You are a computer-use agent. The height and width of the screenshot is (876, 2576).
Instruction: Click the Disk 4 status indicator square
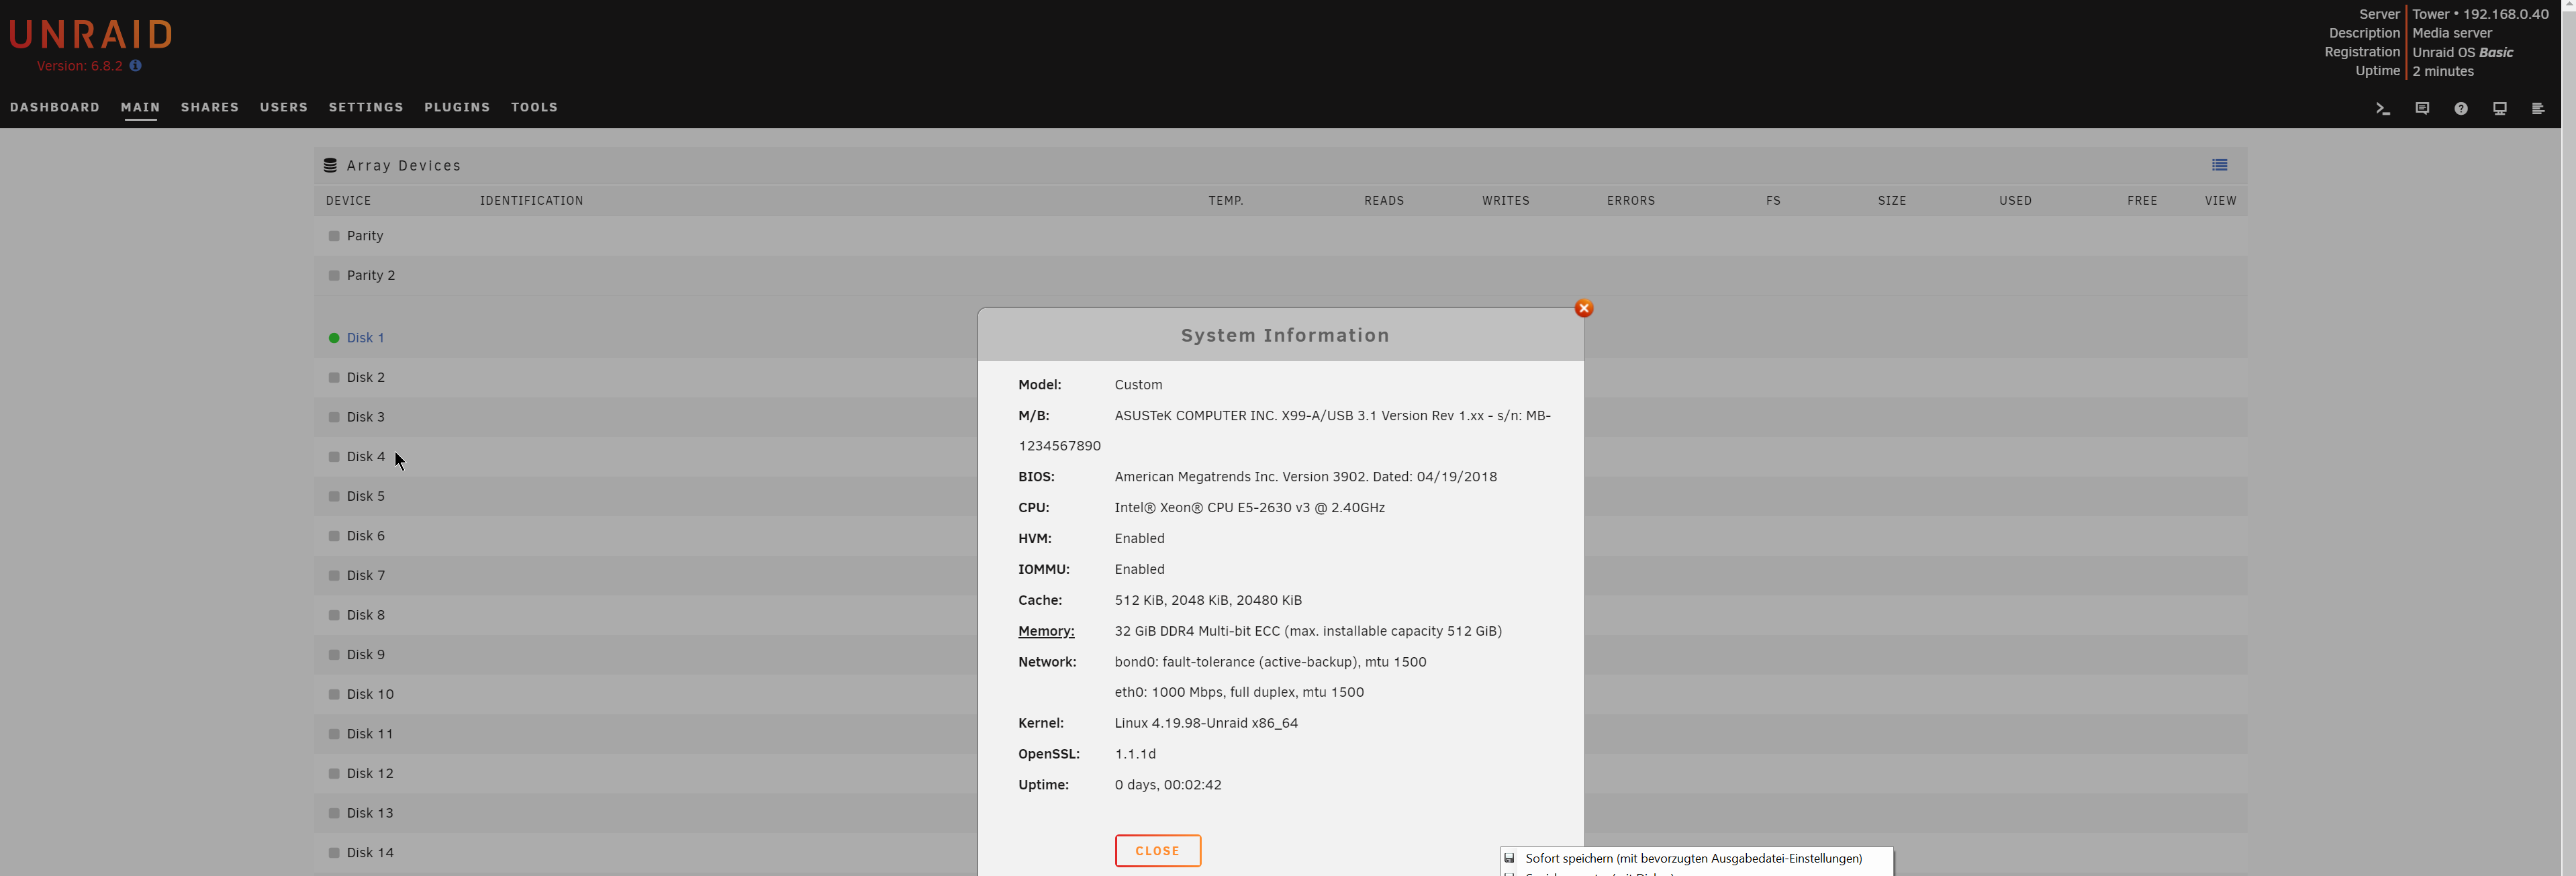[334, 457]
